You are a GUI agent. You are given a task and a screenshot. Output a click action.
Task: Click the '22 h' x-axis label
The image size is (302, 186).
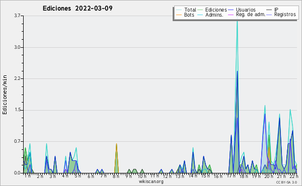pos(294,176)
